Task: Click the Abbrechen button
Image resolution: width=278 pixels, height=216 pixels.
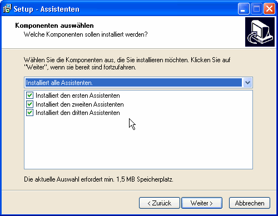Action: (250, 203)
